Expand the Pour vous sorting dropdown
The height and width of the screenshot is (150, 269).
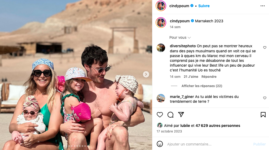point(180,37)
